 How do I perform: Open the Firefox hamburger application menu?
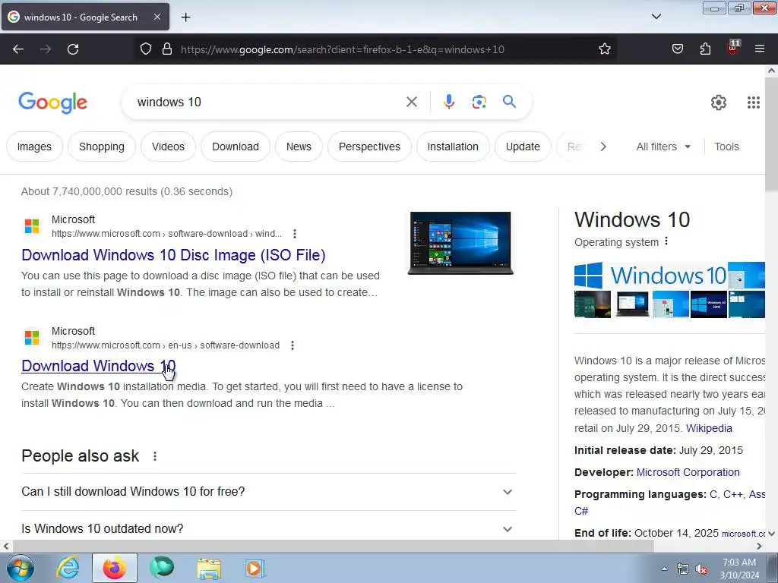(x=760, y=49)
